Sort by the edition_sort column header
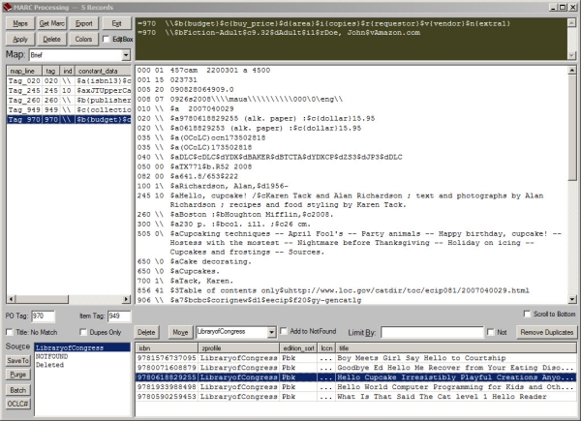Screen dimensions: 581x421 point(298,348)
